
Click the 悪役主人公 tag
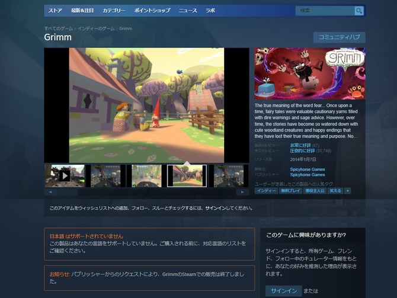pos(315,191)
